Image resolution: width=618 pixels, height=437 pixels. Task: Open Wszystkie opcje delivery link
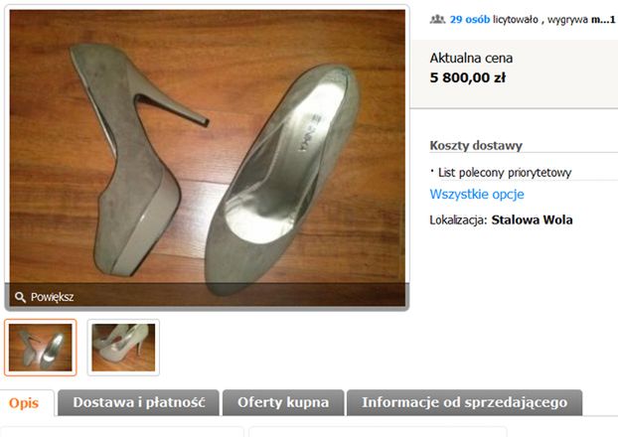click(x=477, y=194)
